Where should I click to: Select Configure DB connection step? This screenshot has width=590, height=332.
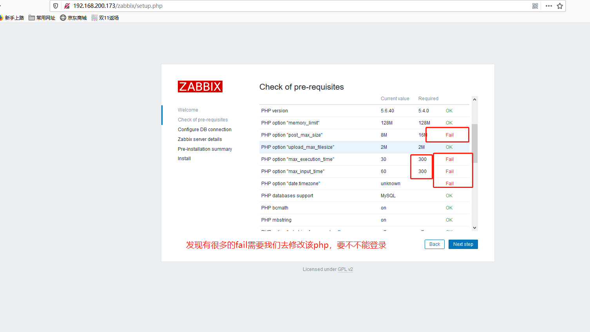(x=205, y=130)
